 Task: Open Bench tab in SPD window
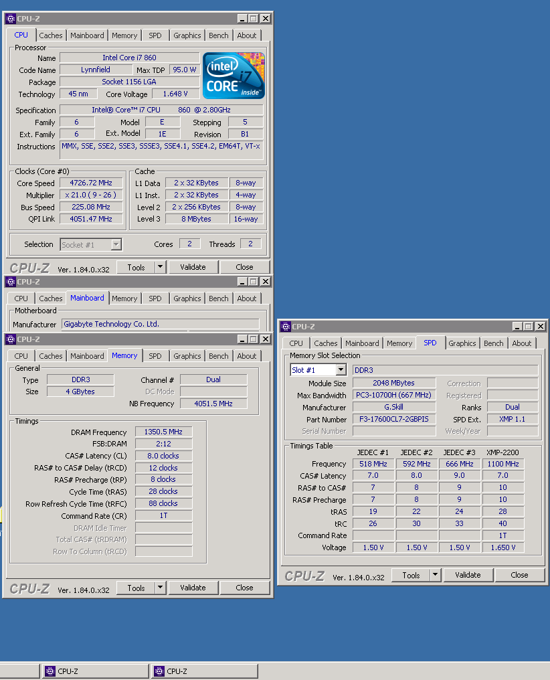(x=494, y=343)
